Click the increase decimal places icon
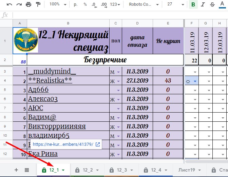 click(104, 5)
